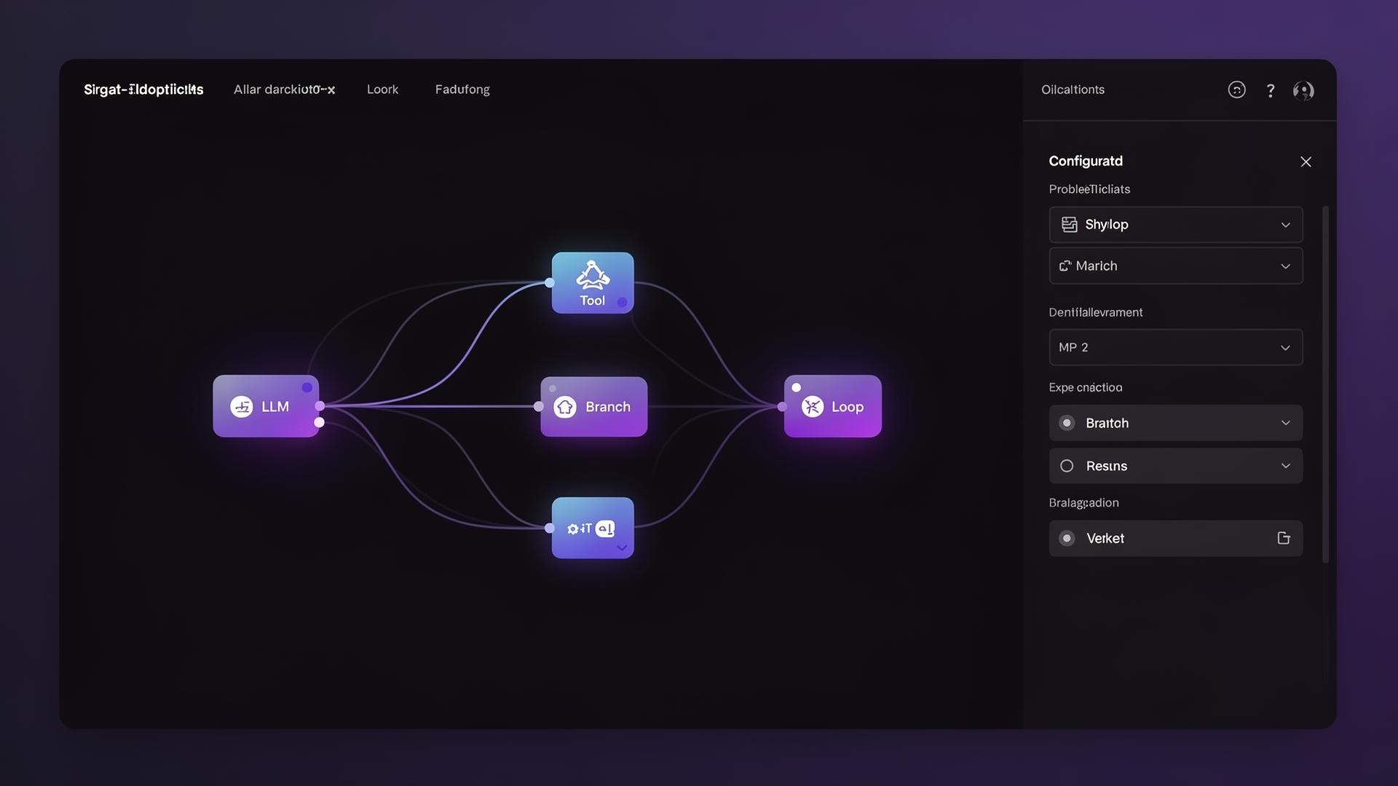Click the Expe cnáctioɑ label
The width and height of the screenshot is (1398, 786).
pos(1085,387)
